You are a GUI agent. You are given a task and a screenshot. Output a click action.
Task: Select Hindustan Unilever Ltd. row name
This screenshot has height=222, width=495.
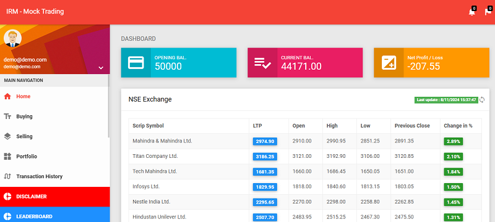[160, 217]
